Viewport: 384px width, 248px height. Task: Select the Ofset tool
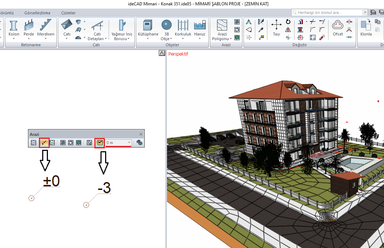click(338, 28)
